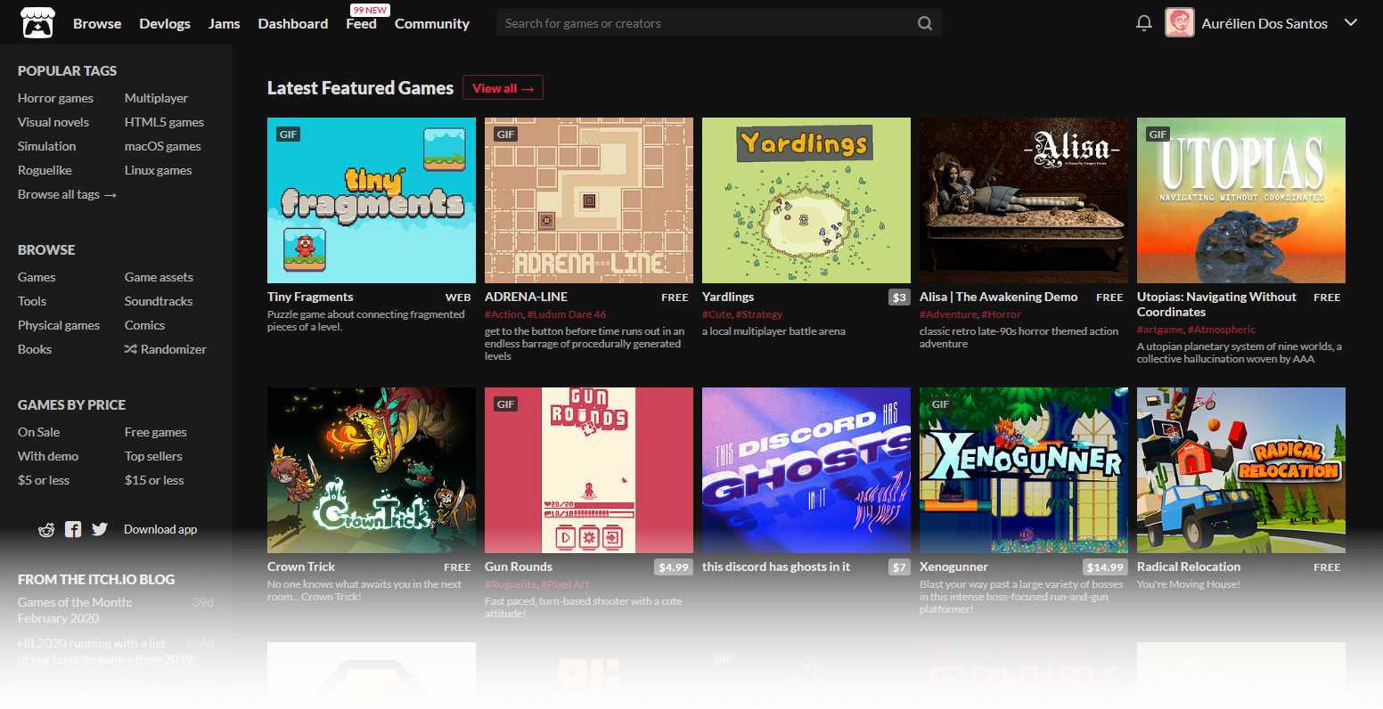Browse the Comics category
1383x709 pixels.
point(144,325)
